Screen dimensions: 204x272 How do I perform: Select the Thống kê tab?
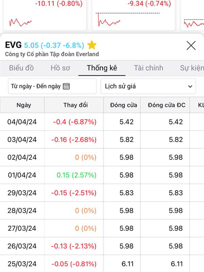click(102, 68)
